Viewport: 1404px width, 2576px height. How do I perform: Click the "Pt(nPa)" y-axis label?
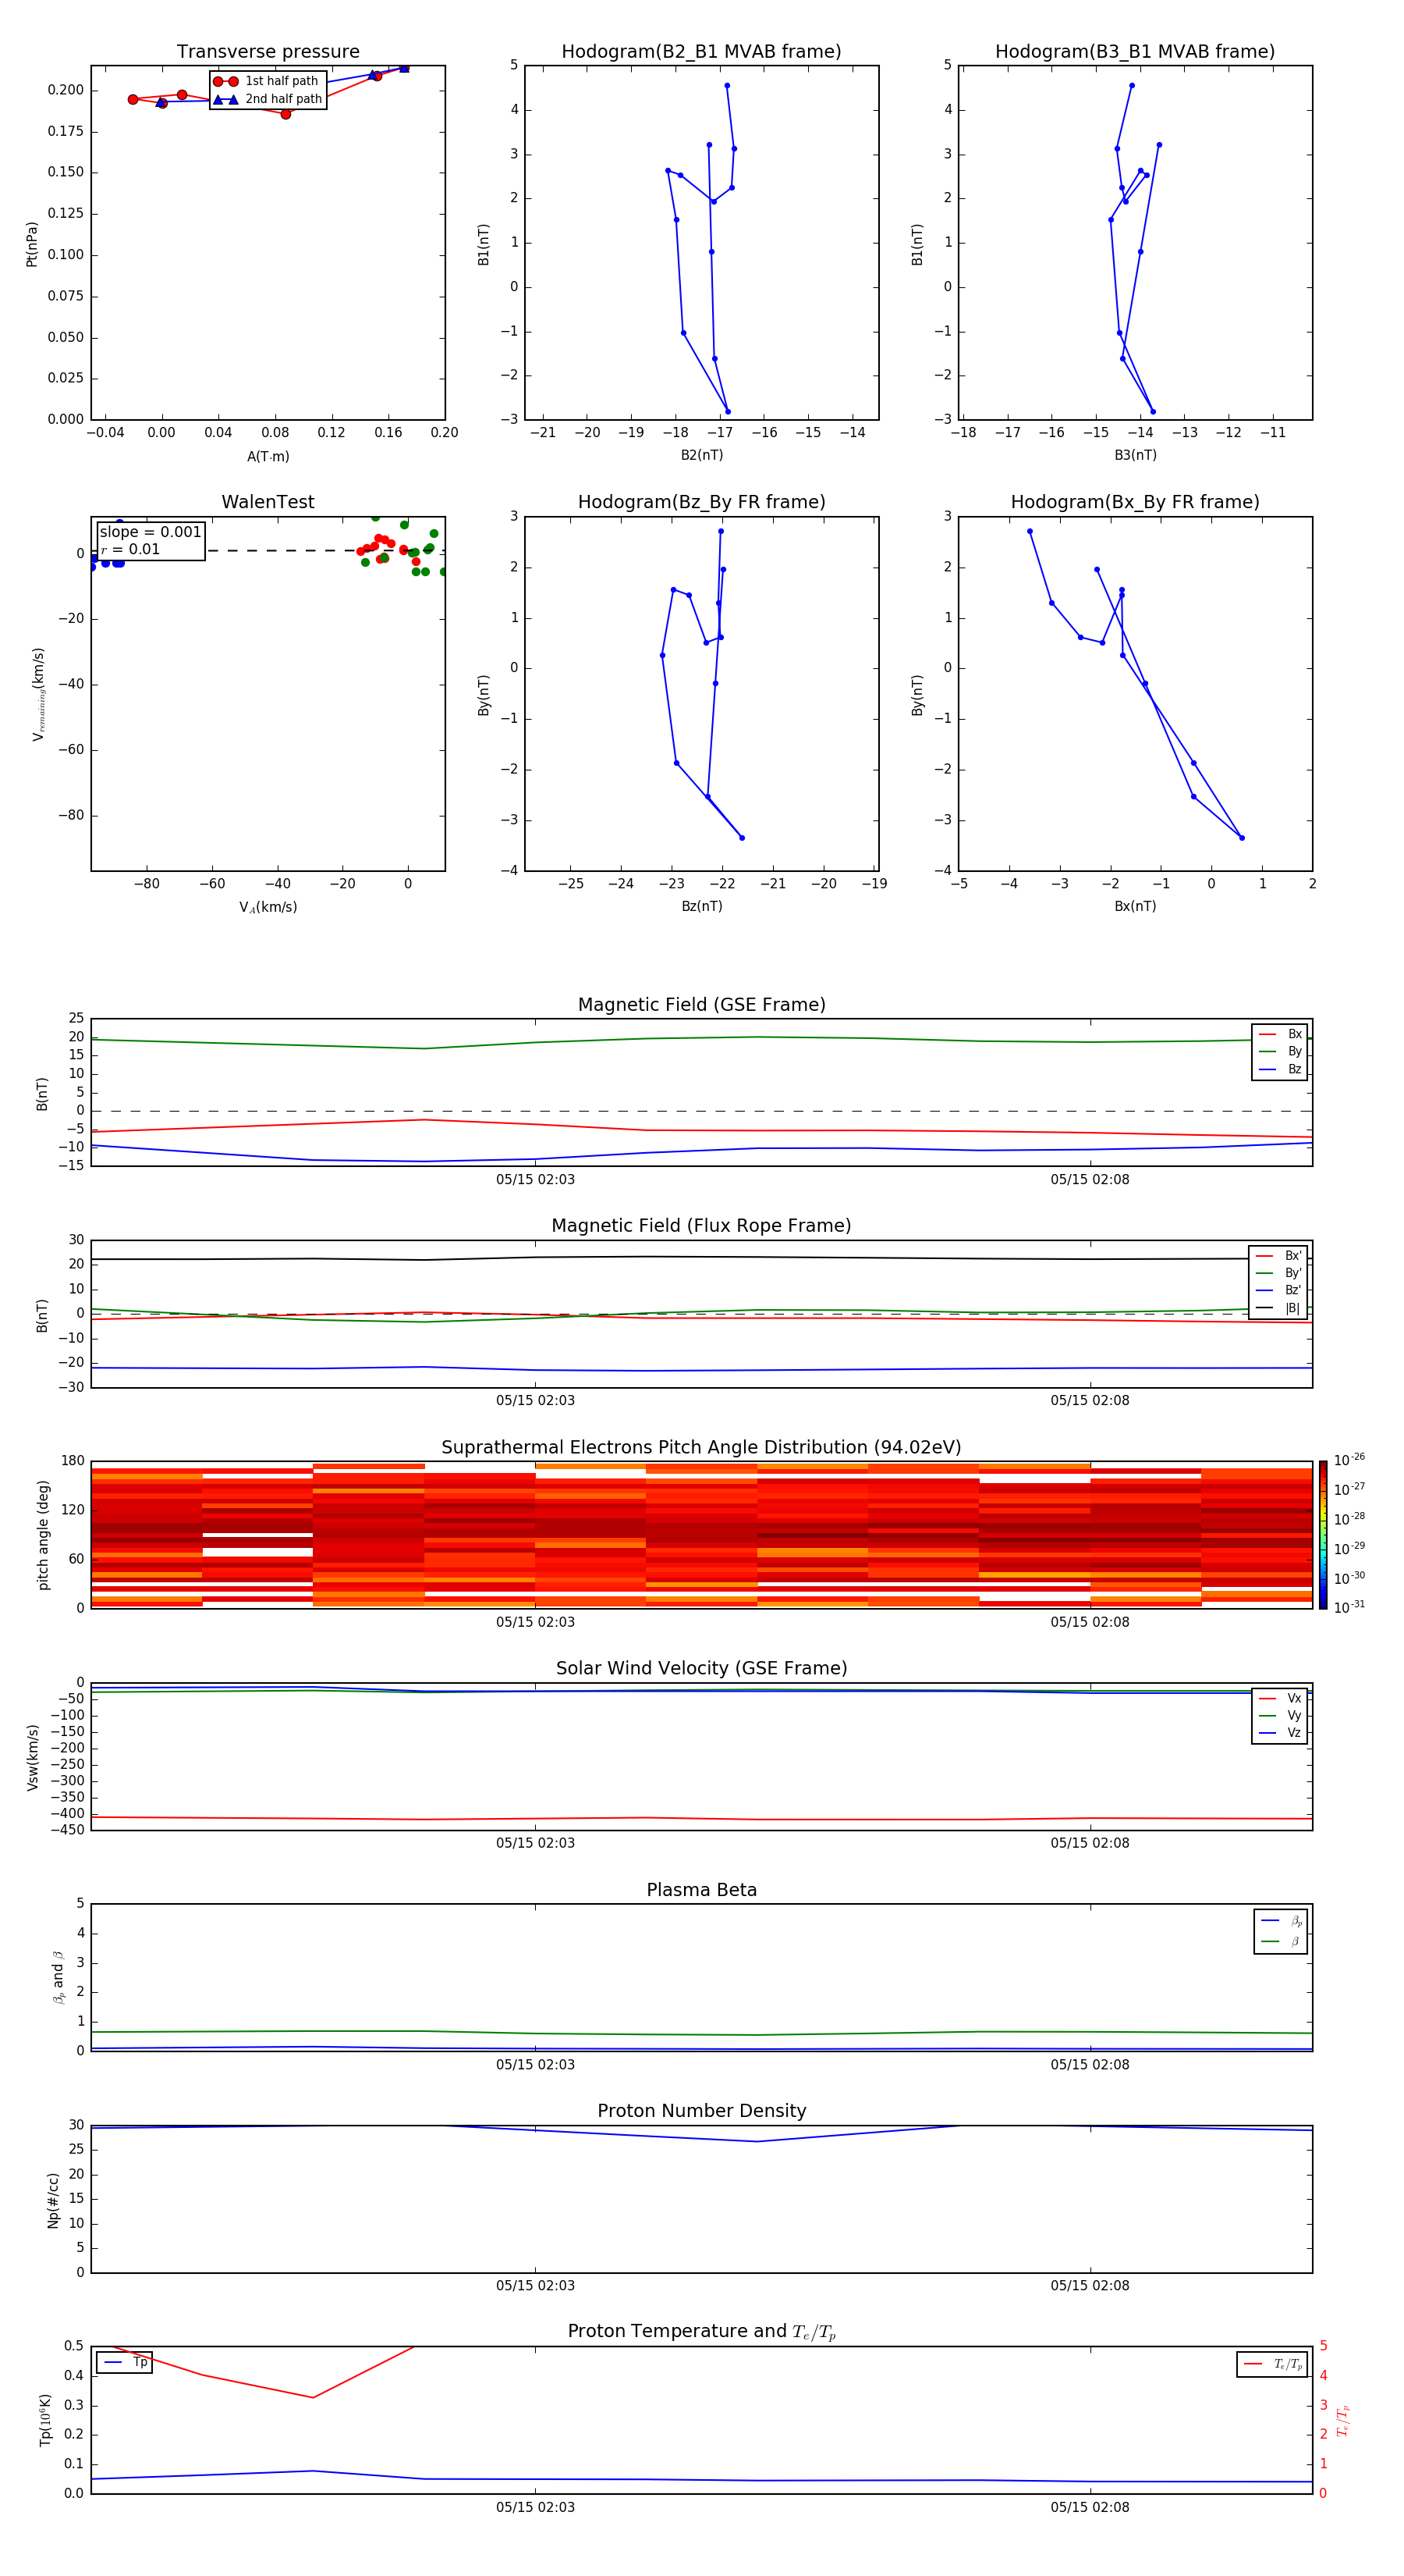(x=32, y=244)
